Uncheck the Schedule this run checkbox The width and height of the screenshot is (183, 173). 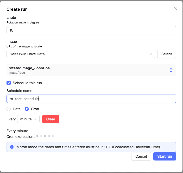[9, 83]
